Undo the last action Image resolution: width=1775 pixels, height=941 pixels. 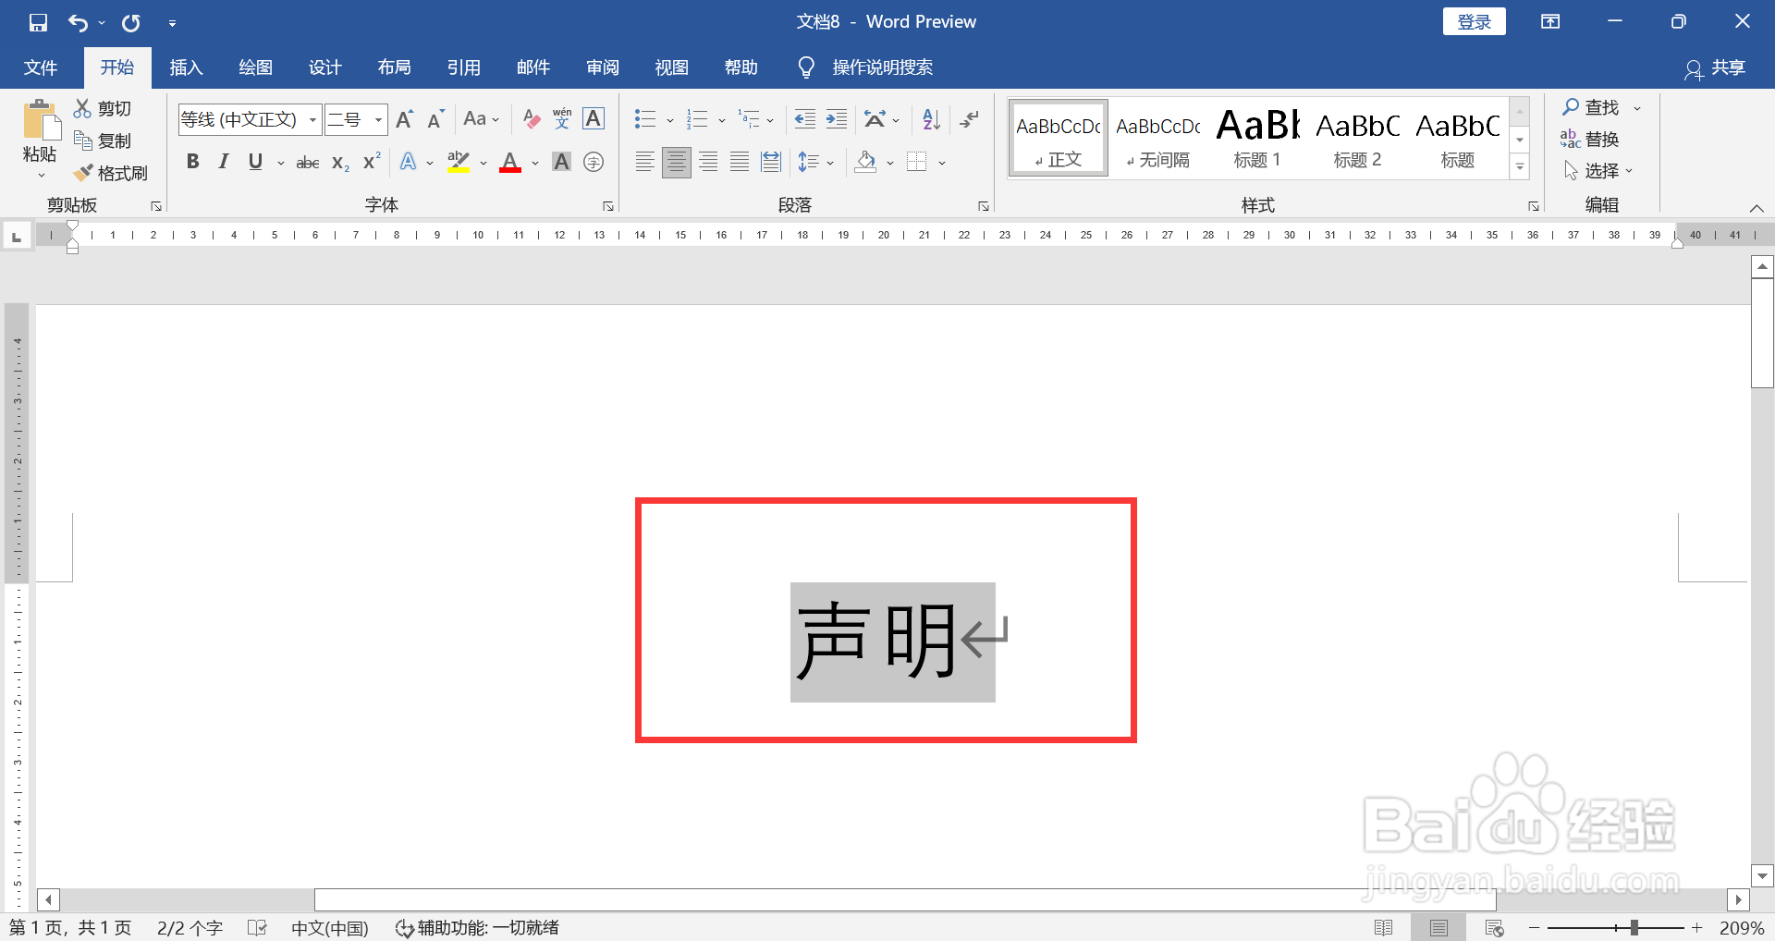tap(79, 22)
